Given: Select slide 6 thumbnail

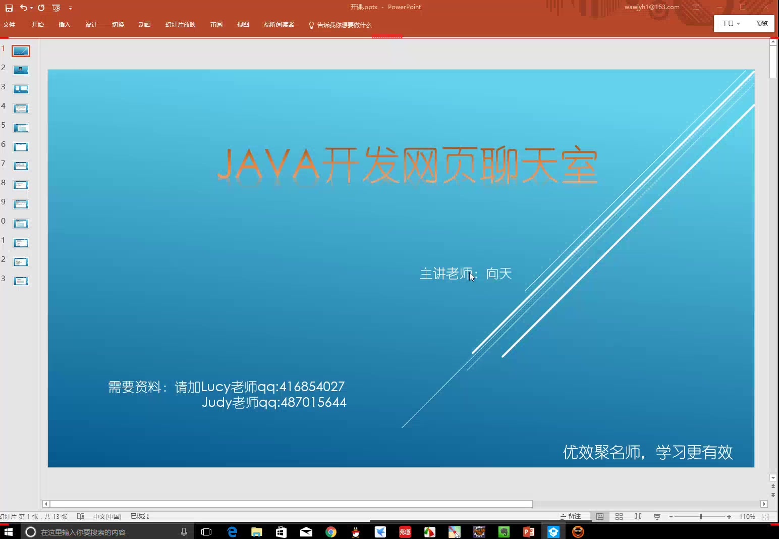Looking at the screenshot, I should tap(21, 147).
